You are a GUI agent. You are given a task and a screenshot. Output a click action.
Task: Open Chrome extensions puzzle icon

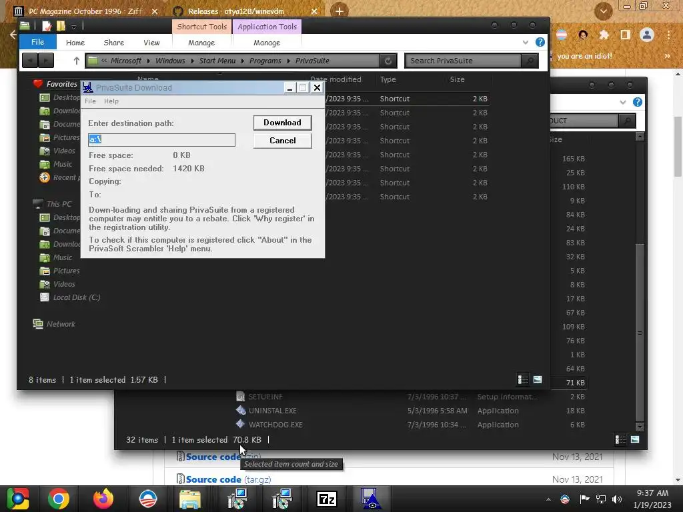tap(604, 35)
